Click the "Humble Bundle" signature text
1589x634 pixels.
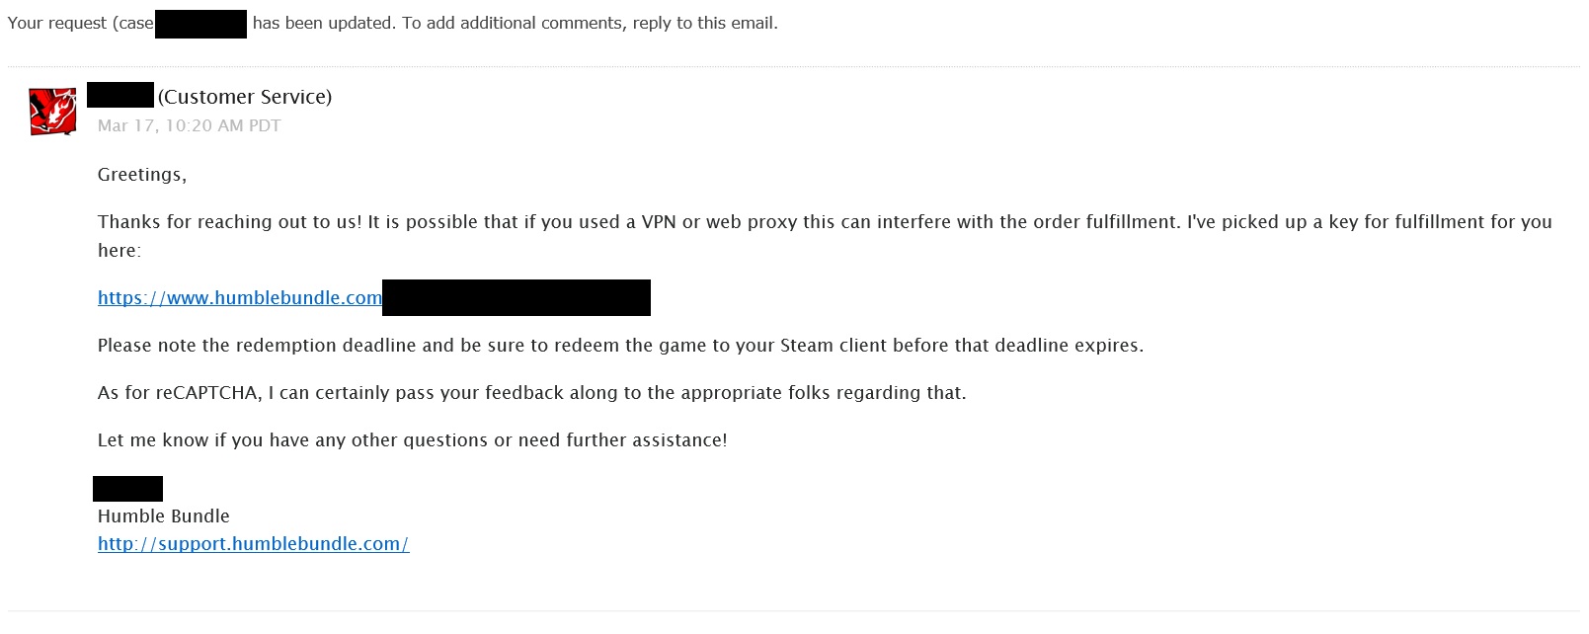pos(164,516)
